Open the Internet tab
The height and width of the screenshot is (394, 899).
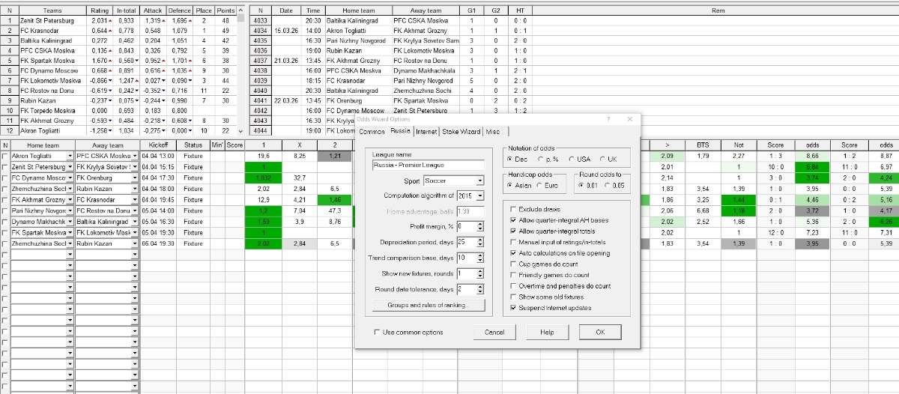426,132
